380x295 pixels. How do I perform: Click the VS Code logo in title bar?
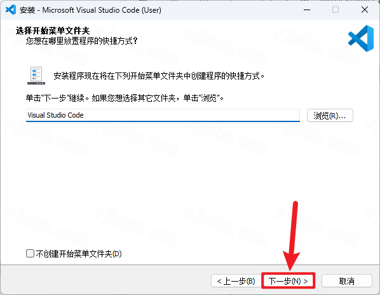[x=11, y=10]
